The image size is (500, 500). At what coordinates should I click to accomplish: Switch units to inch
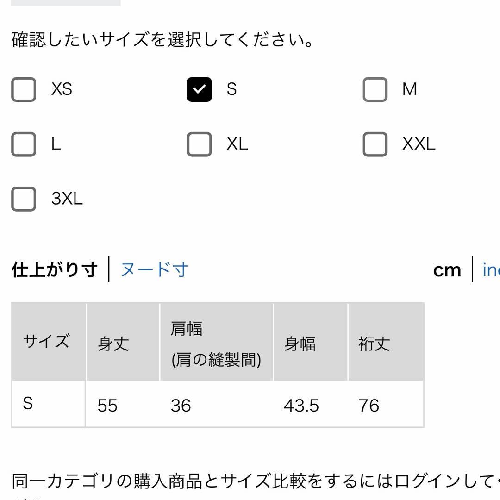[491, 270]
